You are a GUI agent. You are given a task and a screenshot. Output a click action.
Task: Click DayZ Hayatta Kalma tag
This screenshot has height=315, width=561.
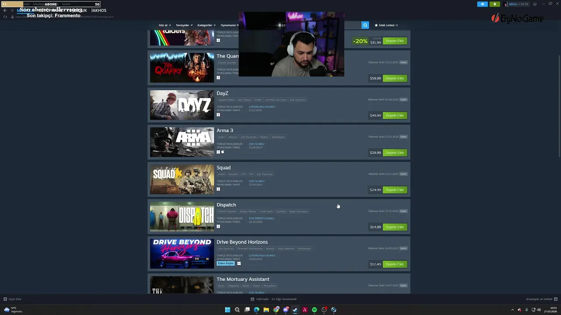226,100
